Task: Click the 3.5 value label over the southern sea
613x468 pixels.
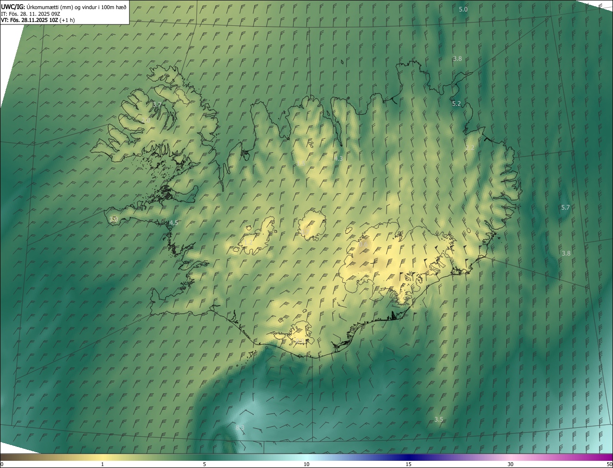Action: (439, 419)
